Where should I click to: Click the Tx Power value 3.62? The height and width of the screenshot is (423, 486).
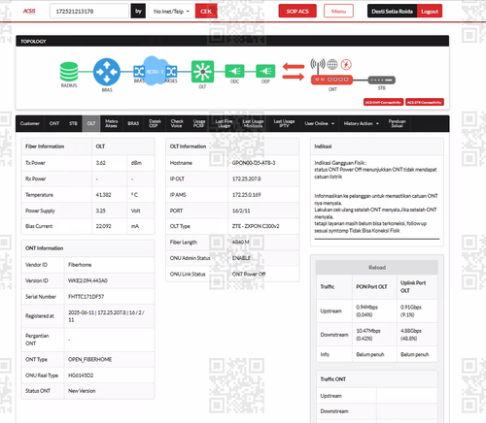(101, 163)
